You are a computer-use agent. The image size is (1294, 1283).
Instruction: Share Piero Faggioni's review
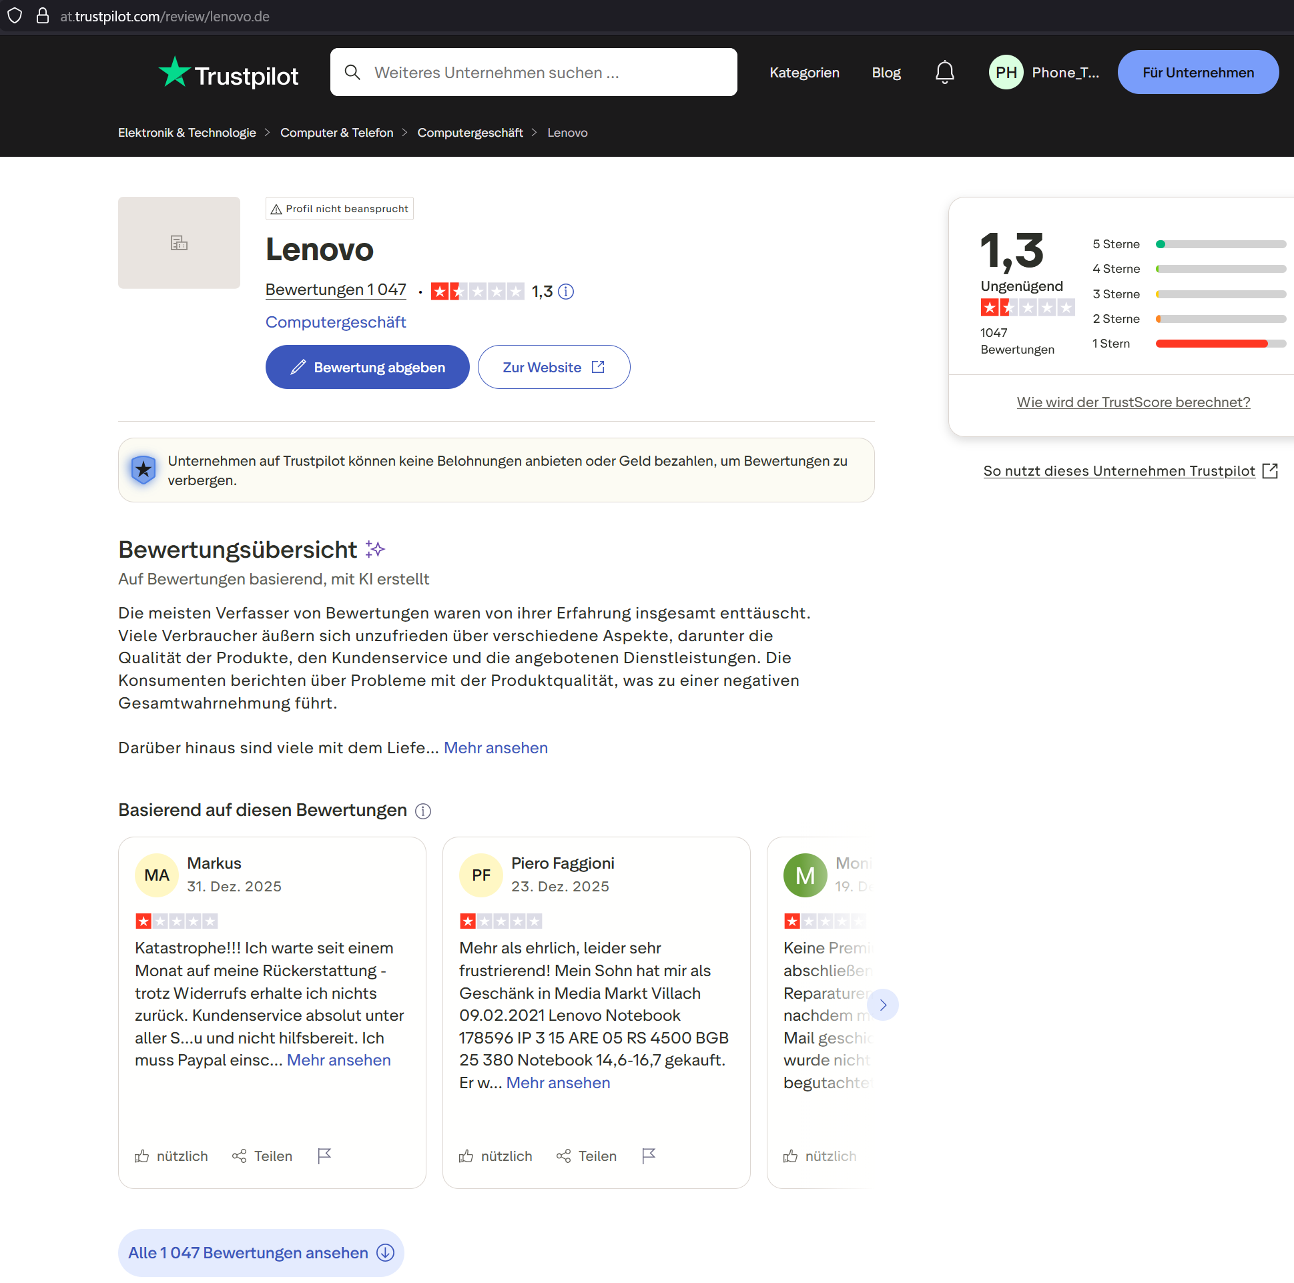[x=586, y=1156]
